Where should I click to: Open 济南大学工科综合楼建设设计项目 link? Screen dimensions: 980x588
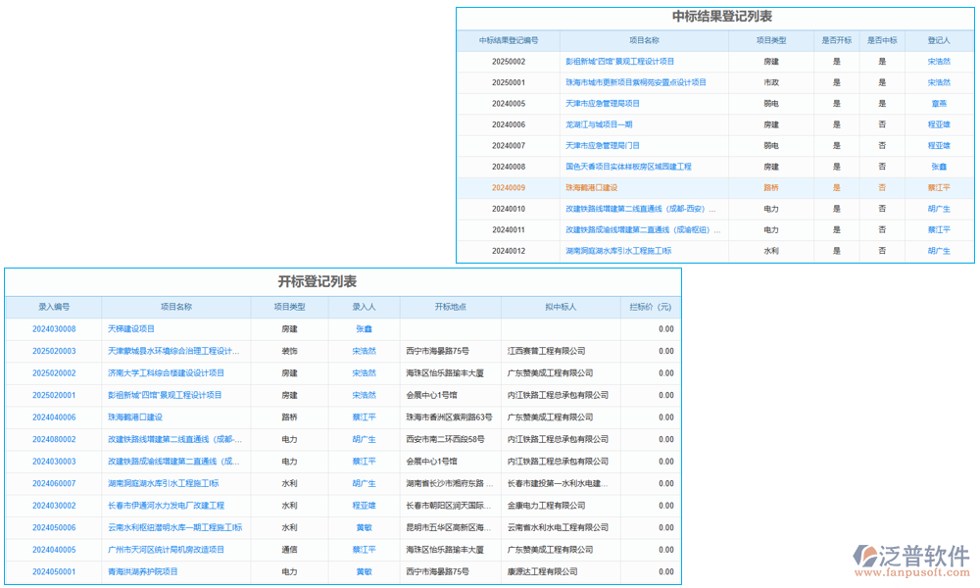point(166,373)
